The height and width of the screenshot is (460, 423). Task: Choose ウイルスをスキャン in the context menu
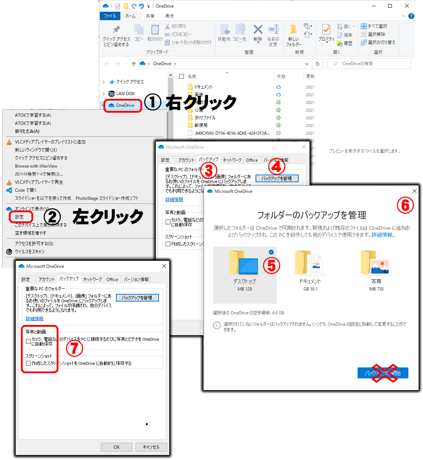pos(30,252)
